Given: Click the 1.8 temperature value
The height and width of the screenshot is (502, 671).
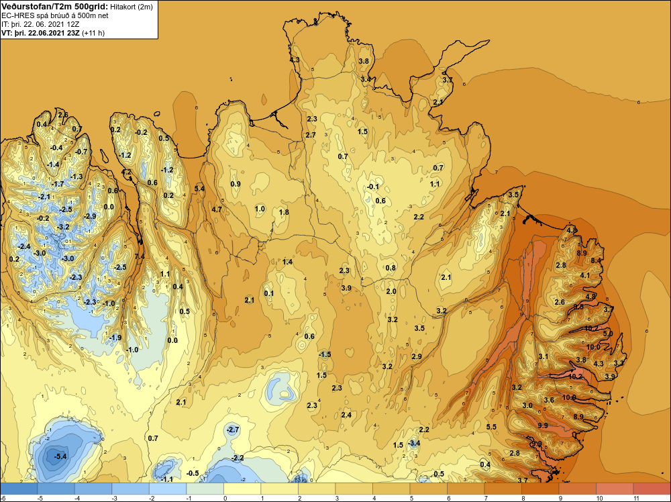Looking at the screenshot, I should point(284,212).
